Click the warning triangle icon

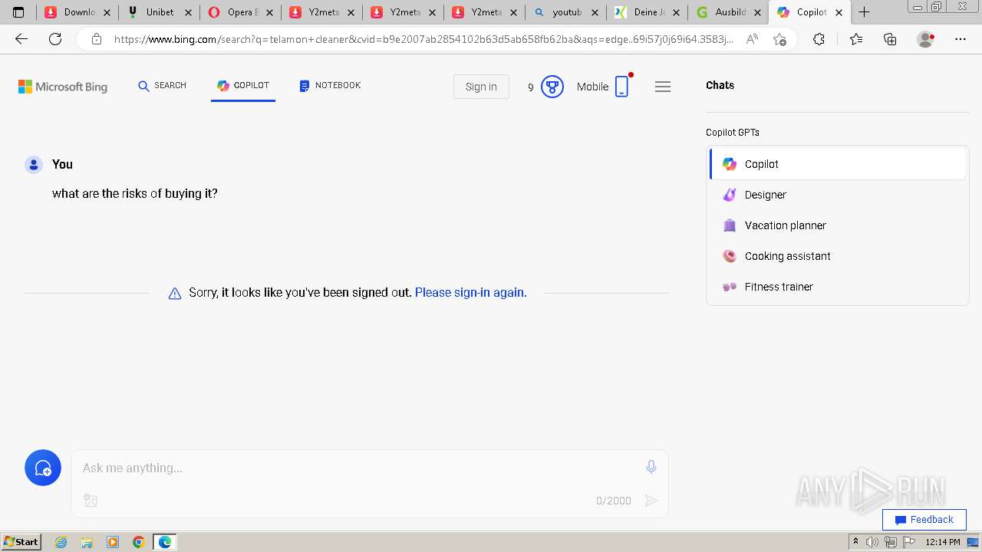coord(175,293)
